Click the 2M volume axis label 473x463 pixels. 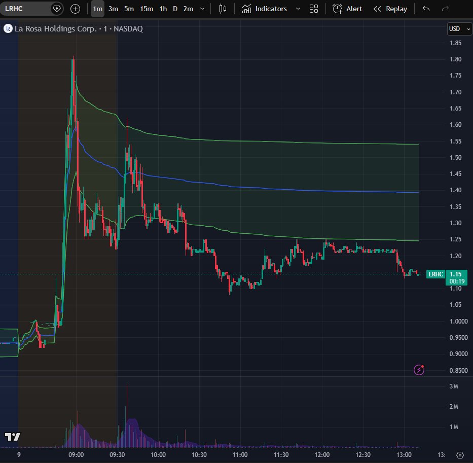point(454,407)
